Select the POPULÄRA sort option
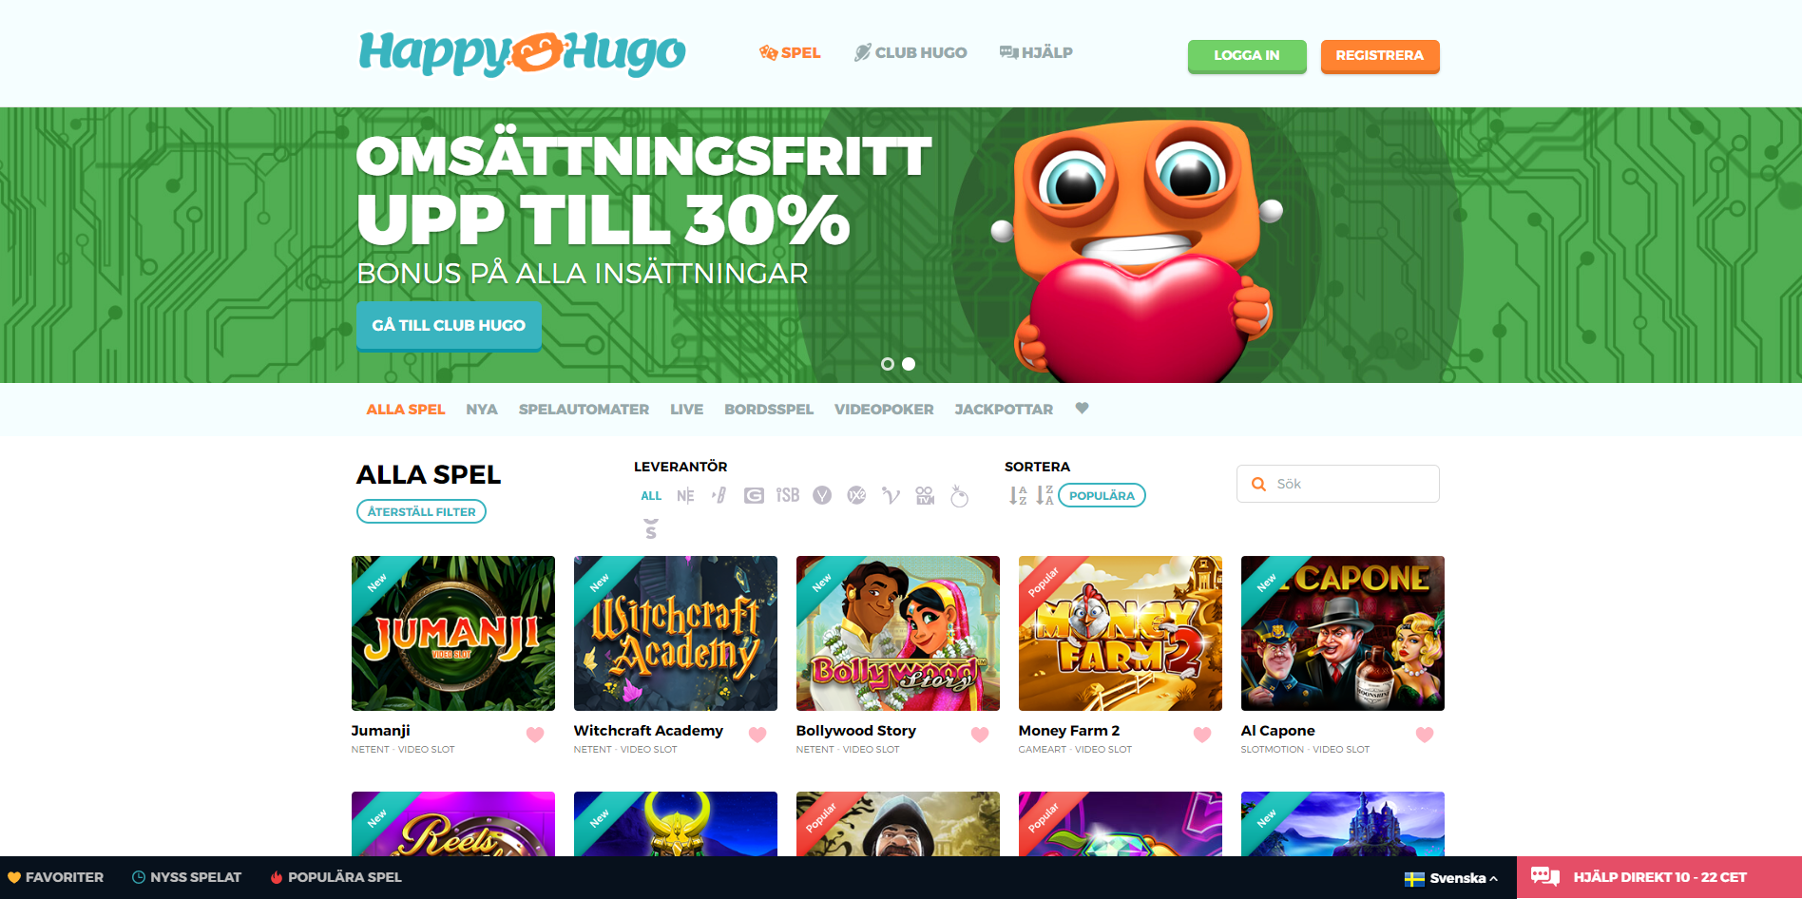Viewport: 1802px width, 899px height. point(1102,495)
